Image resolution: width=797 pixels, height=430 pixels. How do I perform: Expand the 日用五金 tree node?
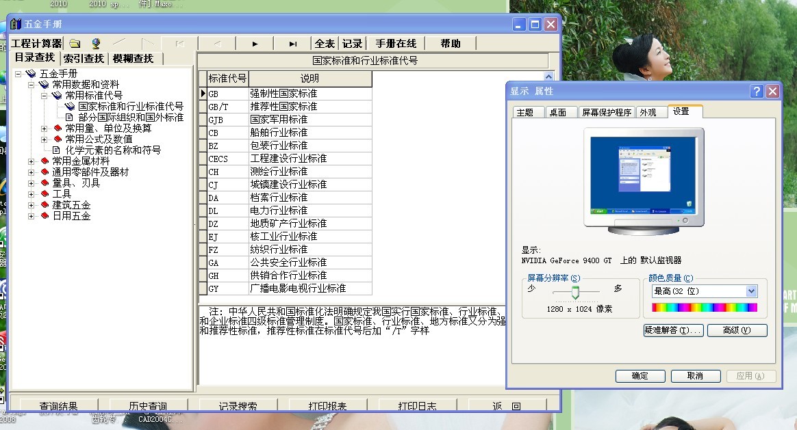click(x=31, y=216)
